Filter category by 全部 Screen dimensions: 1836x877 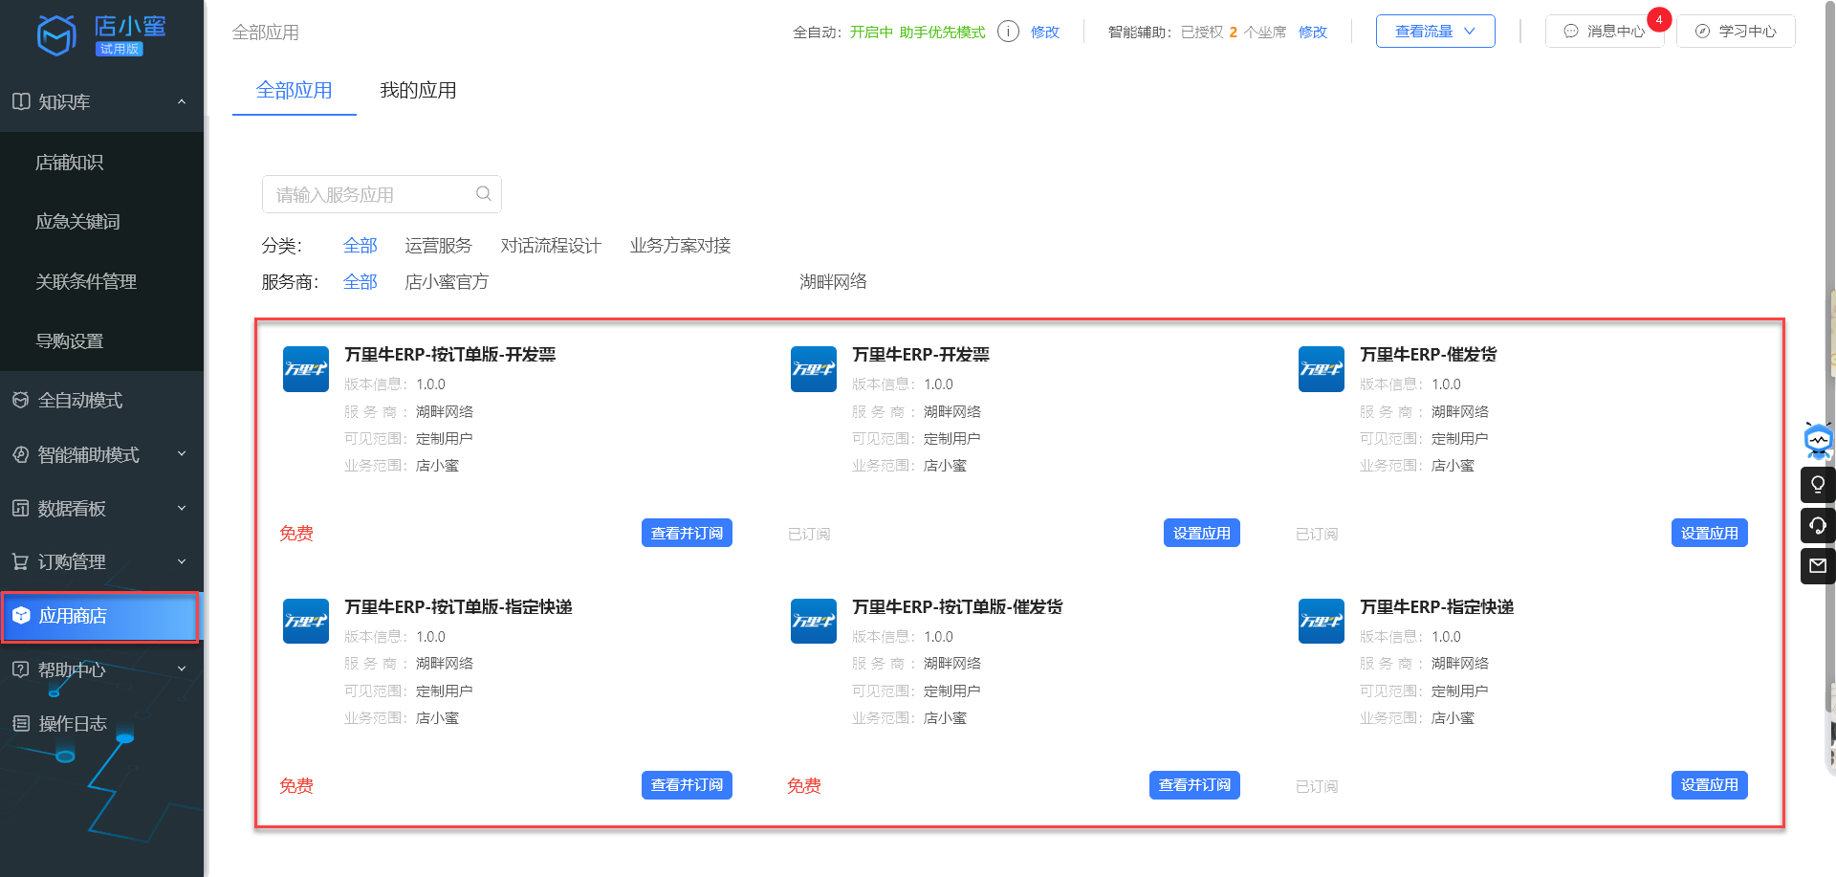click(361, 246)
